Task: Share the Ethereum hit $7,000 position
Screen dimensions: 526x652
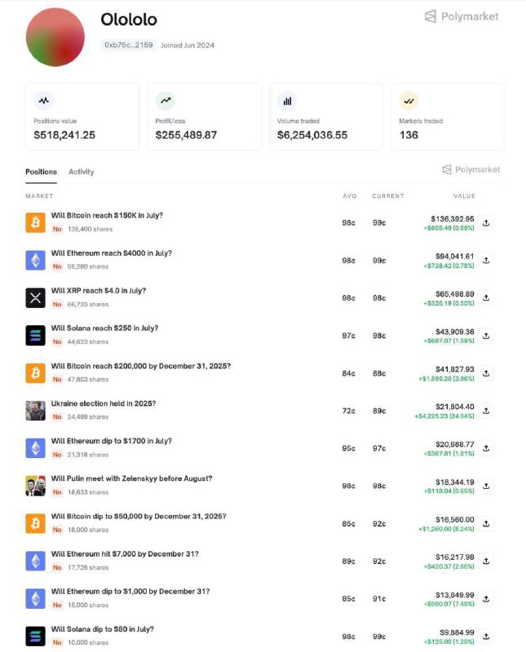Action: (486, 561)
